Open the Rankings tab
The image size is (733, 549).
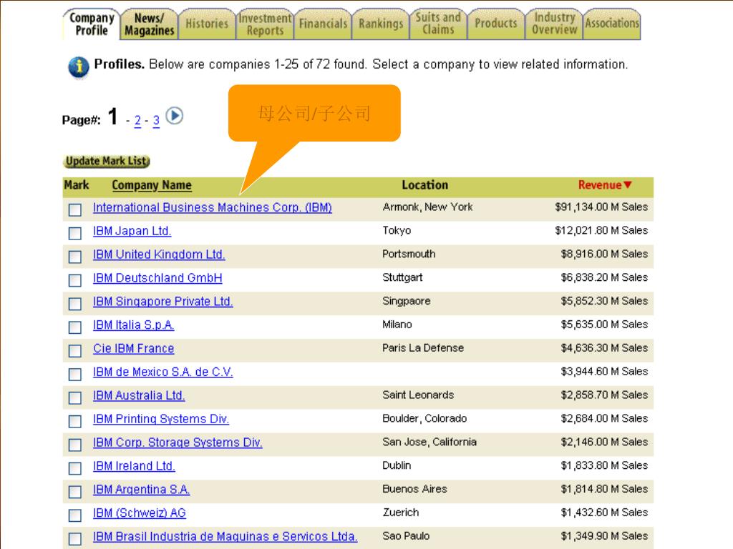pos(381,24)
